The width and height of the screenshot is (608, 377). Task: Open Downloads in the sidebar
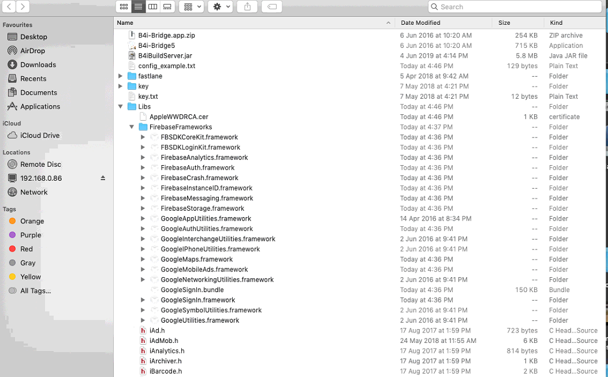click(x=38, y=65)
